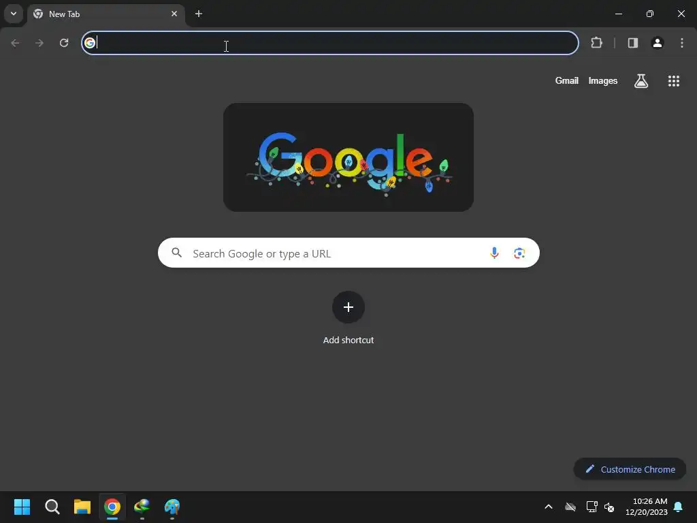The width and height of the screenshot is (697, 523).
Task: Click the Customize Chrome button
Action: pos(630,469)
